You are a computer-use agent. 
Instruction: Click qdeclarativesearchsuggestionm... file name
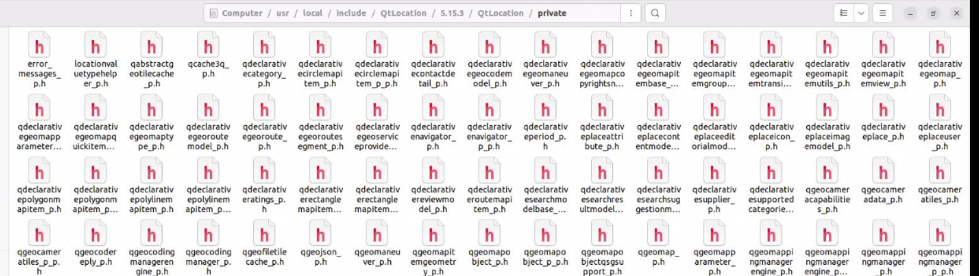click(658, 199)
